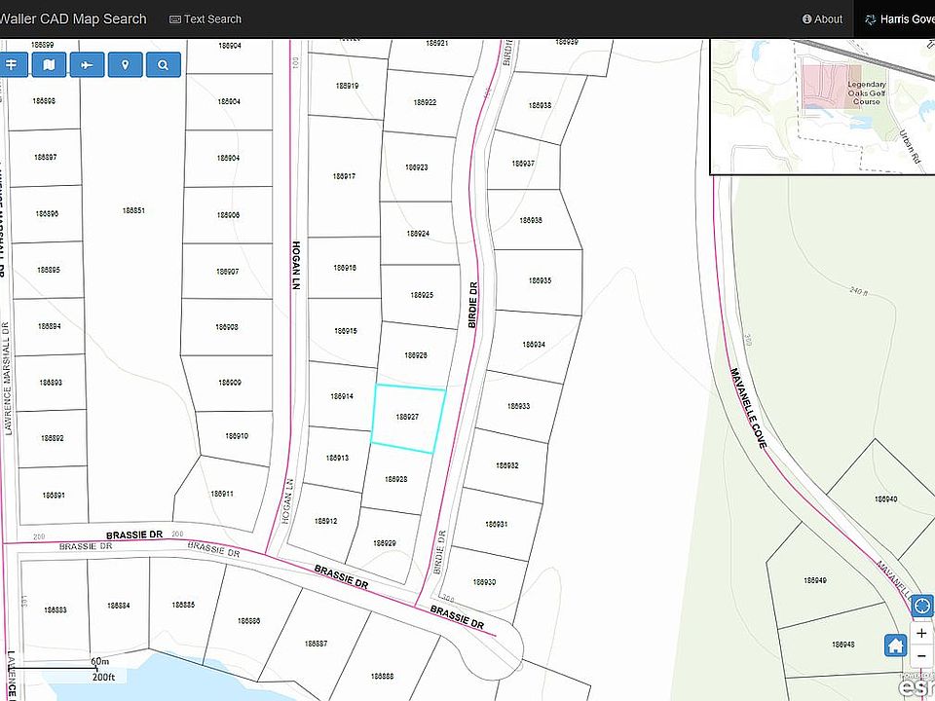
Task: Select parcel 186940 in the green area
Action: click(886, 499)
